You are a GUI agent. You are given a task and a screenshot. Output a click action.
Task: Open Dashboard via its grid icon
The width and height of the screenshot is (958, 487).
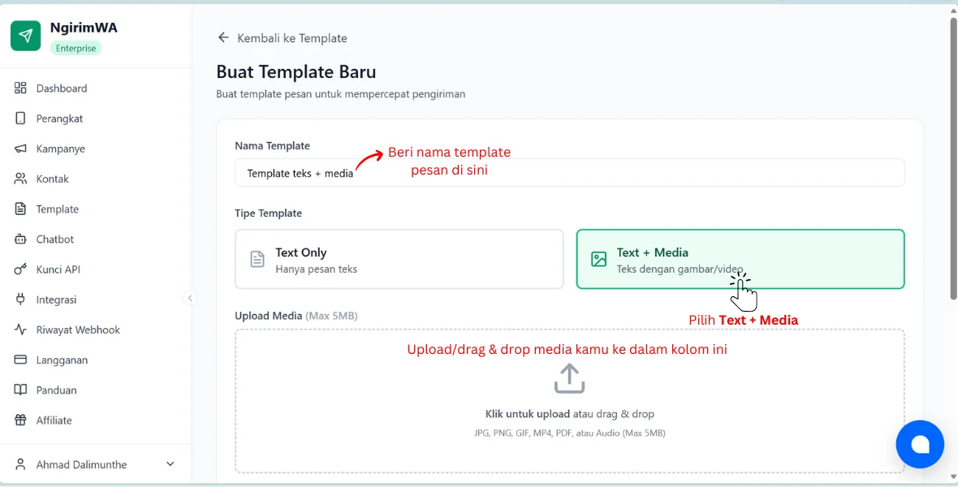[x=20, y=88]
